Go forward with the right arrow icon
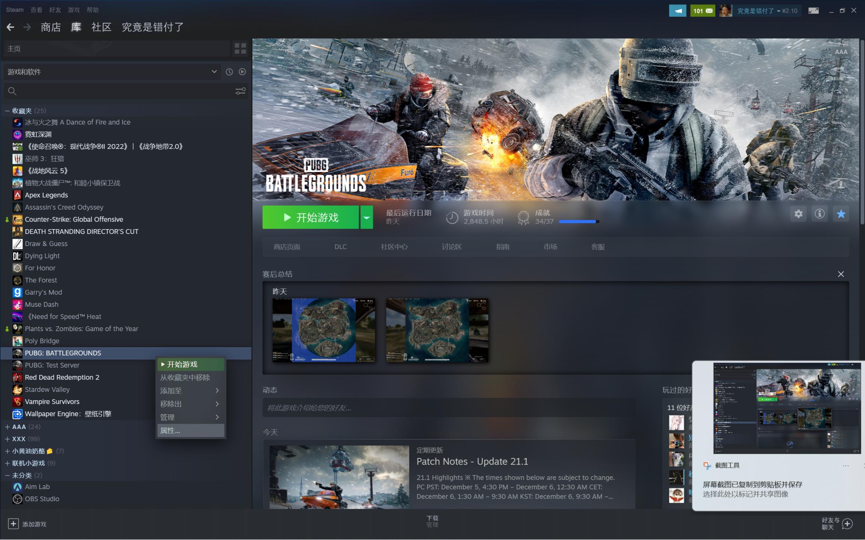 [27, 27]
